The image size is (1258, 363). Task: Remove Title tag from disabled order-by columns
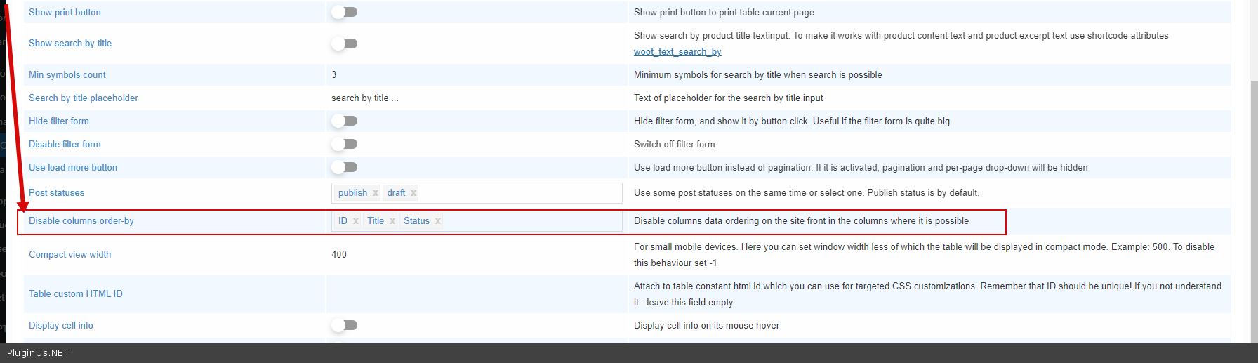(392, 221)
